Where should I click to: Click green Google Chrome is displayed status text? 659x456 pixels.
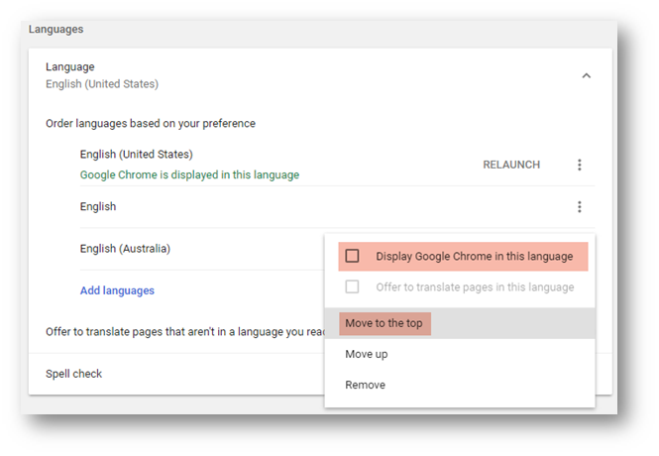[x=189, y=174]
